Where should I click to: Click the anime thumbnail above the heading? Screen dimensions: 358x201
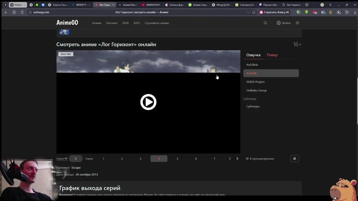pos(64,32)
